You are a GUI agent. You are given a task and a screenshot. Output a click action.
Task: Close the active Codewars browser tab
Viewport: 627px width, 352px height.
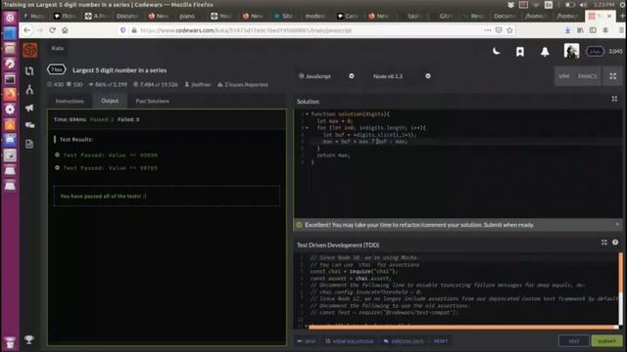(x=609, y=16)
